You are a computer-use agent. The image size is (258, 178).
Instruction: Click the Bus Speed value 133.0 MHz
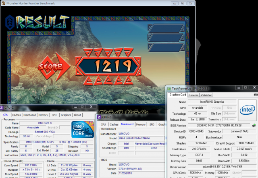click(31, 174)
